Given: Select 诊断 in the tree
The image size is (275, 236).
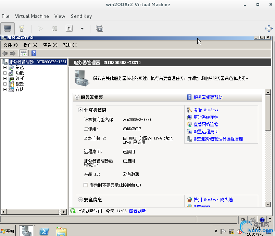Looking at the screenshot, I should [x=20, y=78].
